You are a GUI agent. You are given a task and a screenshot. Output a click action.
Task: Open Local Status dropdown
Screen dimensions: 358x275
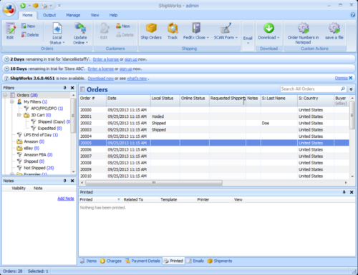tap(57, 34)
